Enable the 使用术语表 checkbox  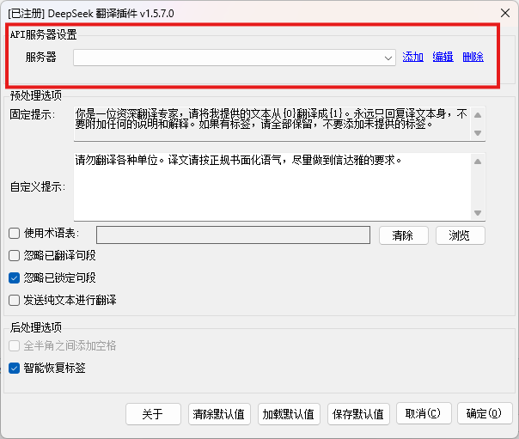pos(15,234)
